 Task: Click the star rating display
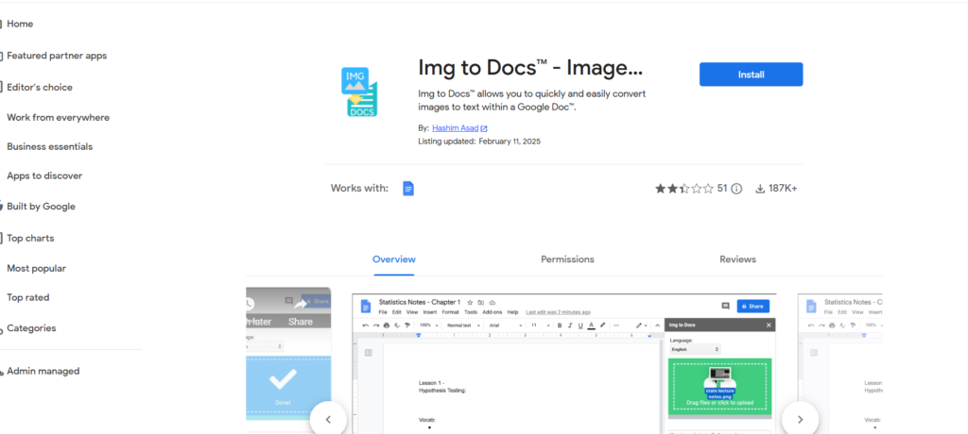pyautogui.click(x=684, y=189)
